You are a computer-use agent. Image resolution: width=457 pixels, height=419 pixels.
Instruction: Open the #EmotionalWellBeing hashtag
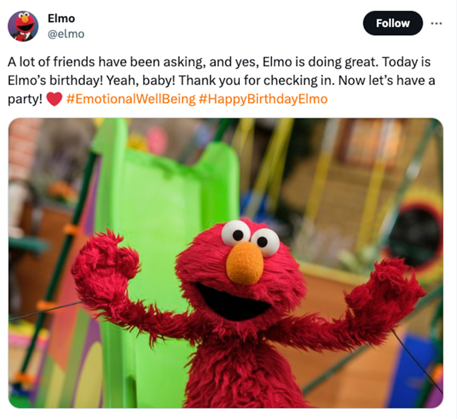131,99
